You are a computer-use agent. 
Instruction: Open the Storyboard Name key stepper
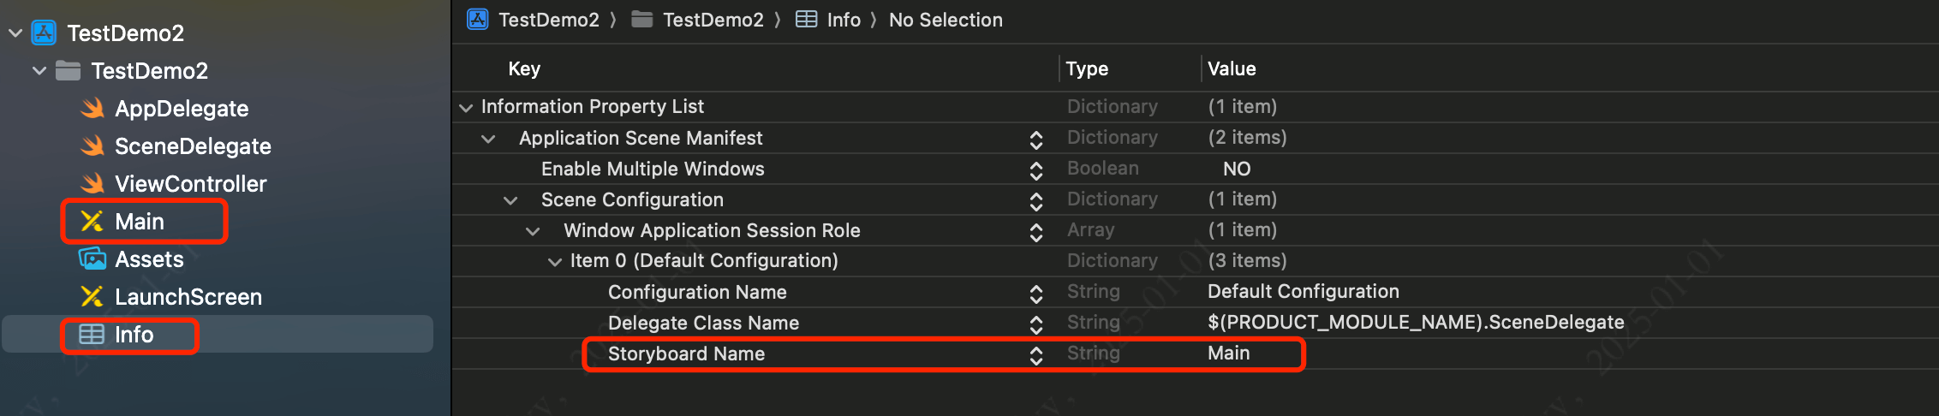pos(1036,354)
